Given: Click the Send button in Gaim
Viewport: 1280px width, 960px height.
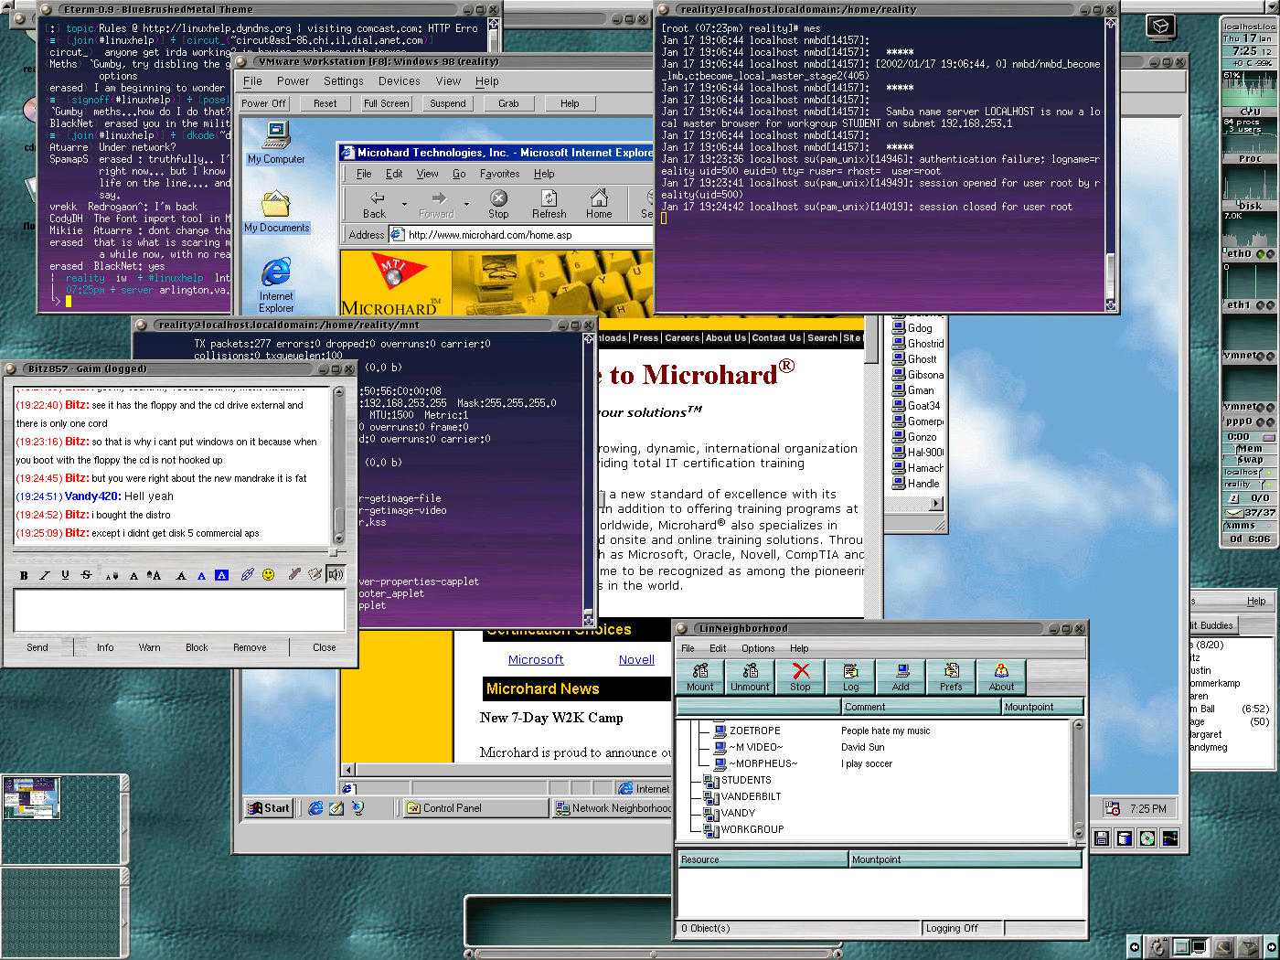Looking at the screenshot, I should point(37,647).
